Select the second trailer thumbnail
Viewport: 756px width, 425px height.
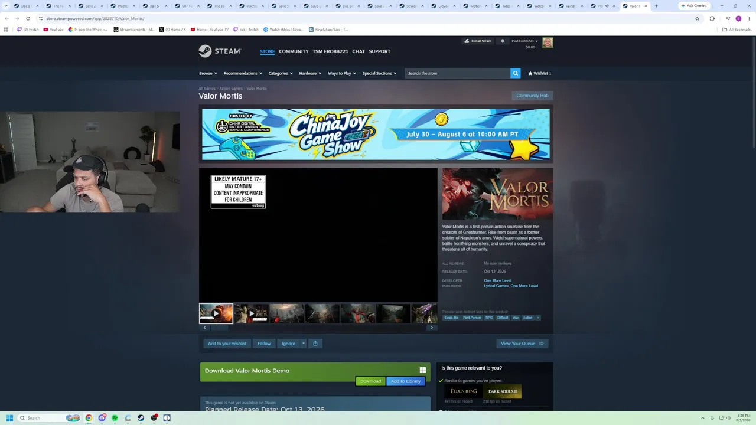tap(252, 313)
